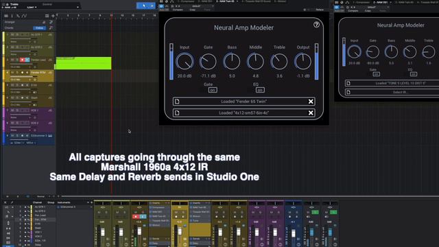This screenshot has width=439, height=247.
Task: Mute the Fender Lead track
Action: (12, 60)
